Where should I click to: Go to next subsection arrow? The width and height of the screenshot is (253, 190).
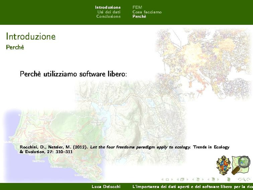(x=203, y=179)
